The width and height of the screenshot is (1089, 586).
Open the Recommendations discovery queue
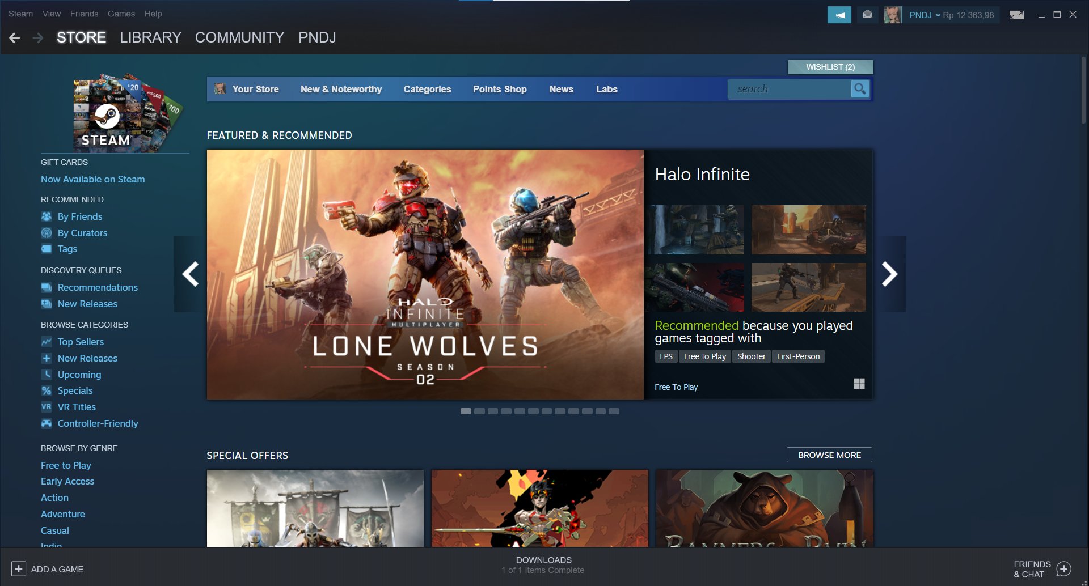[x=98, y=287]
